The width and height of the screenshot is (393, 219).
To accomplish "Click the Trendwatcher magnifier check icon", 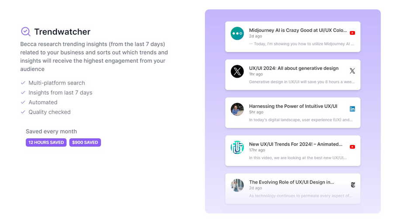I will [x=26, y=32].
